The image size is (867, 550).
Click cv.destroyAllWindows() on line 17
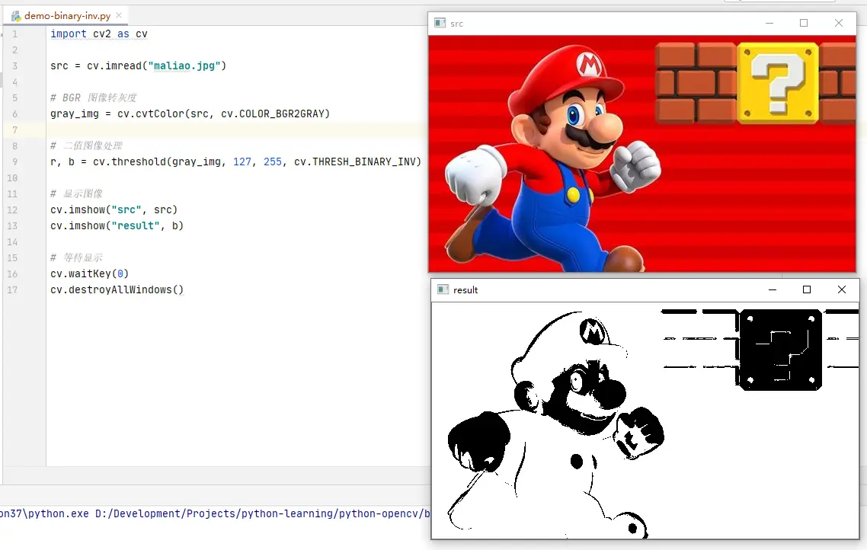(117, 290)
